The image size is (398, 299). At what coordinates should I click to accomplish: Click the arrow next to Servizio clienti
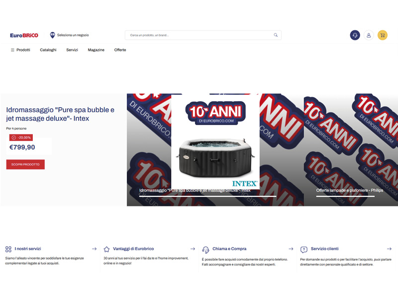coord(389,249)
